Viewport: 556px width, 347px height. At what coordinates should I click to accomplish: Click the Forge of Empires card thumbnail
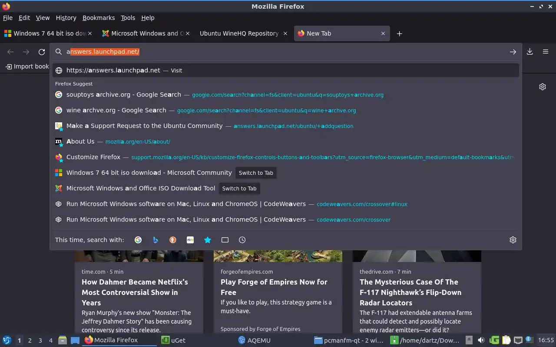coord(278,256)
